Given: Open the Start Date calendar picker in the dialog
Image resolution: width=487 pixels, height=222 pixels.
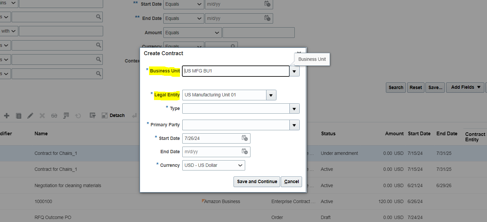Looking at the screenshot, I should click(245, 138).
